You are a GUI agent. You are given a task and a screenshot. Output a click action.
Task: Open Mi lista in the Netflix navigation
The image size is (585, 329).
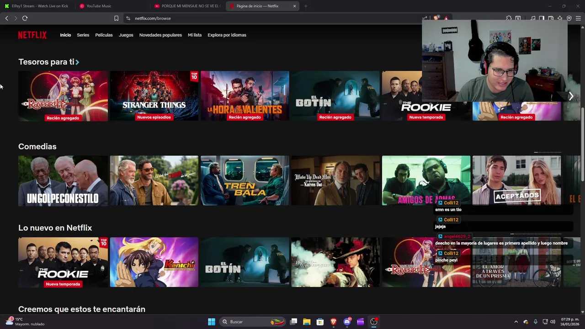point(194,35)
